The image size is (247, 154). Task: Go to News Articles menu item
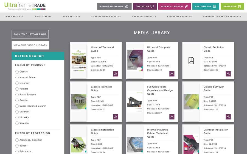[71, 17]
